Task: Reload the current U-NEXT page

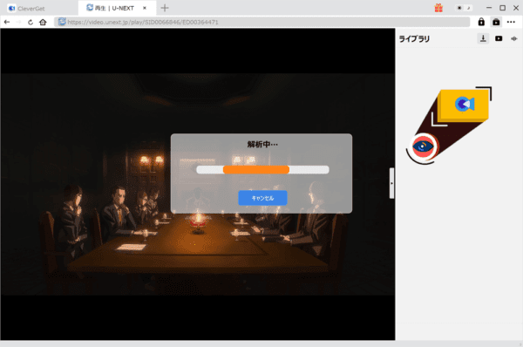Action: pos(31,22)
